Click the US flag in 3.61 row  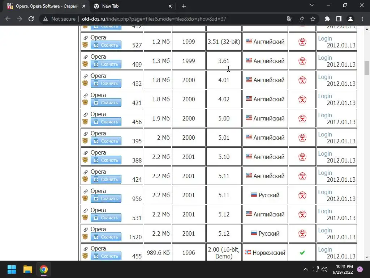(x=249, y=60)
